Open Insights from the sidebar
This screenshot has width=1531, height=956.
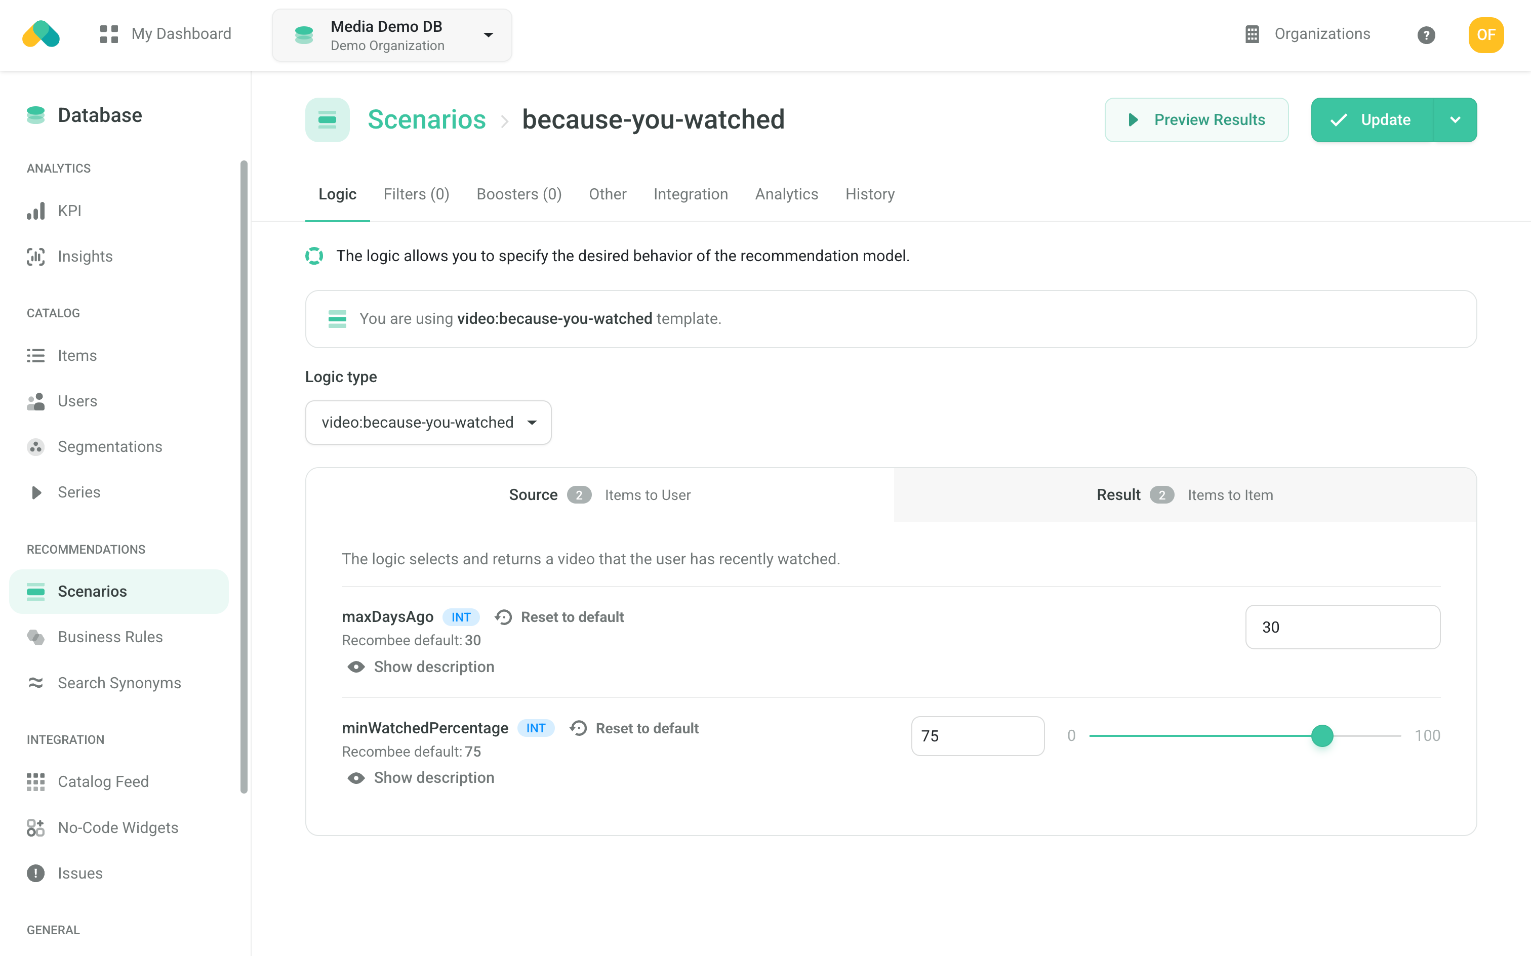tap(85, 256)
